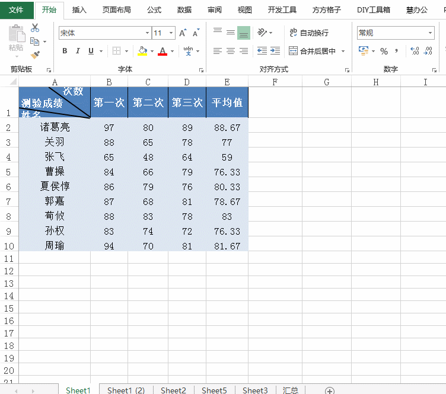The height and width of the screenshot is (394, 446).
Task: Toggle 自动换行 wrap text
Action: click(x=309, y=33)
